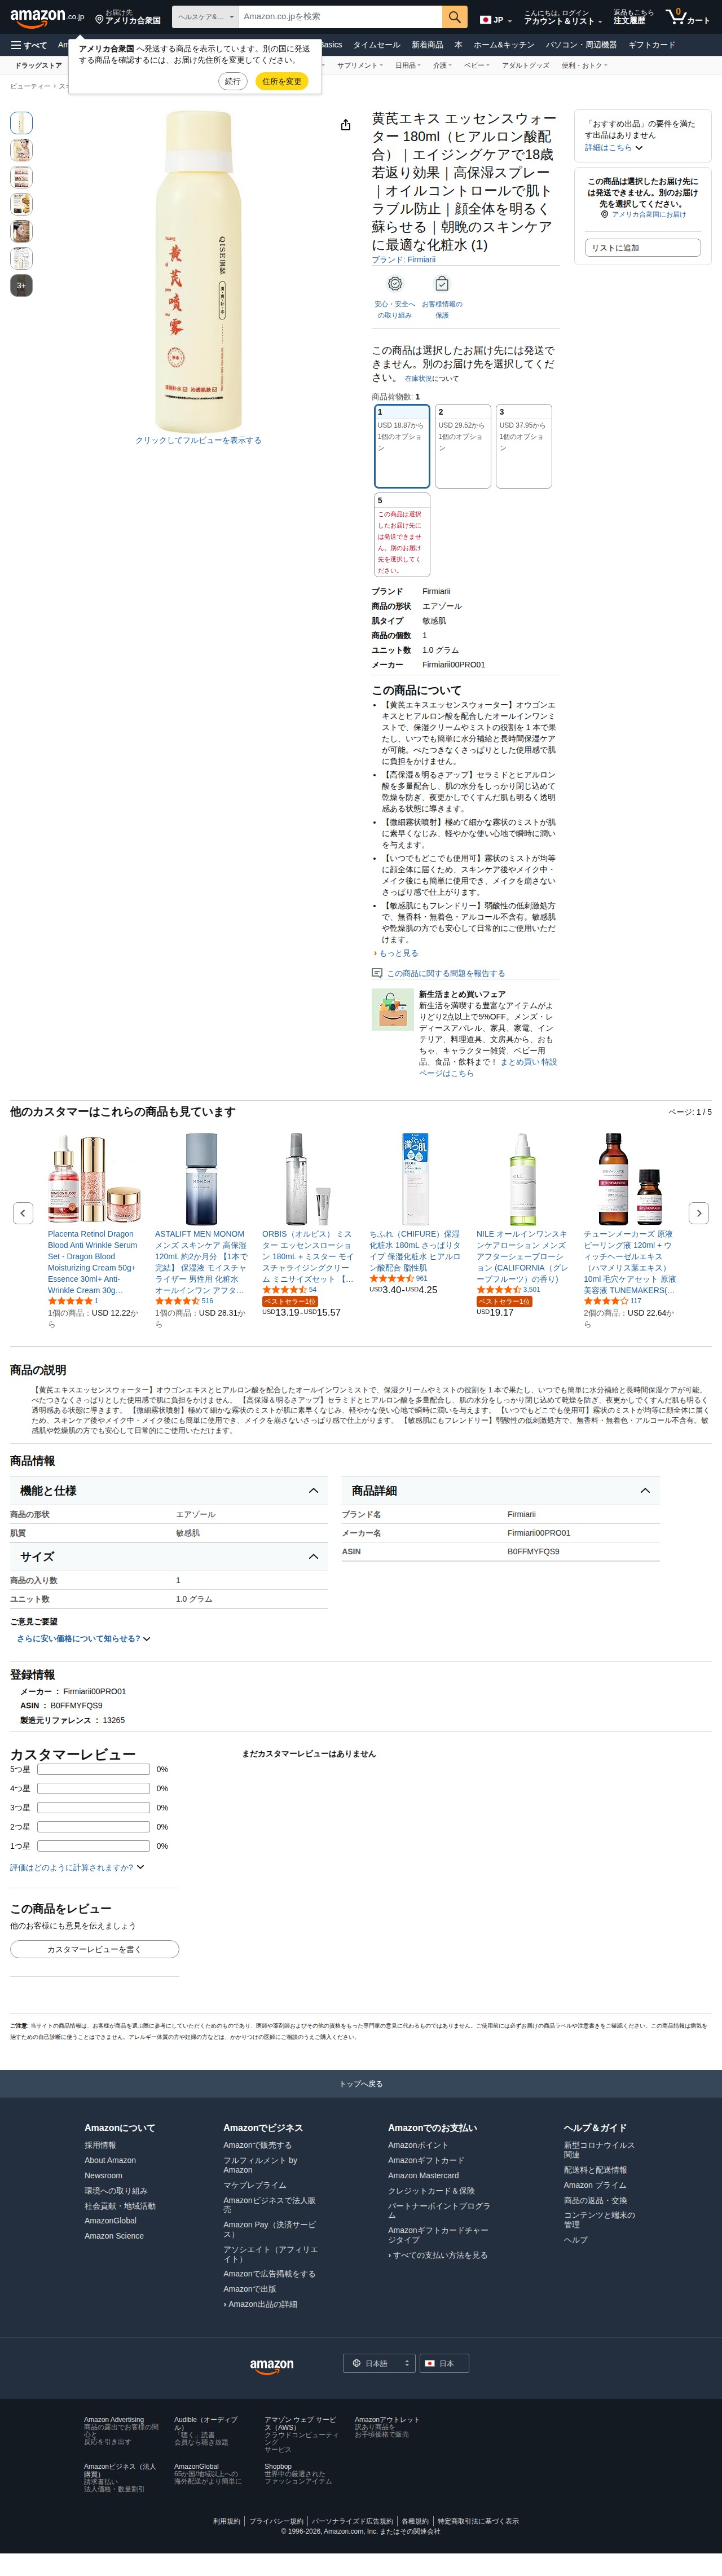Open the ORBIS Mr. skincare product image
This screenshot has width=722, height=2576.
pyautogui.click(x=308, y=1179)
